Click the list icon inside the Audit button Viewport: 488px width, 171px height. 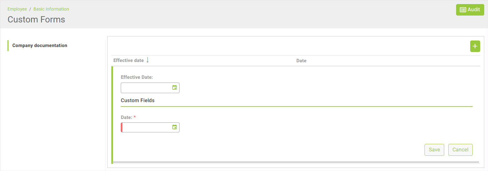463,10
